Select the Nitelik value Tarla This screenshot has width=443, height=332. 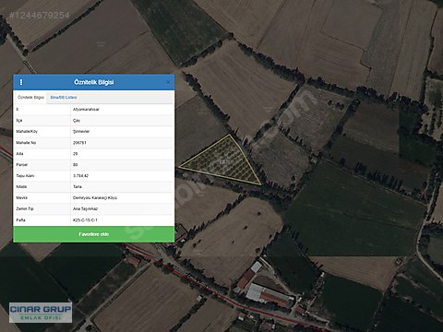click(78, 187)
